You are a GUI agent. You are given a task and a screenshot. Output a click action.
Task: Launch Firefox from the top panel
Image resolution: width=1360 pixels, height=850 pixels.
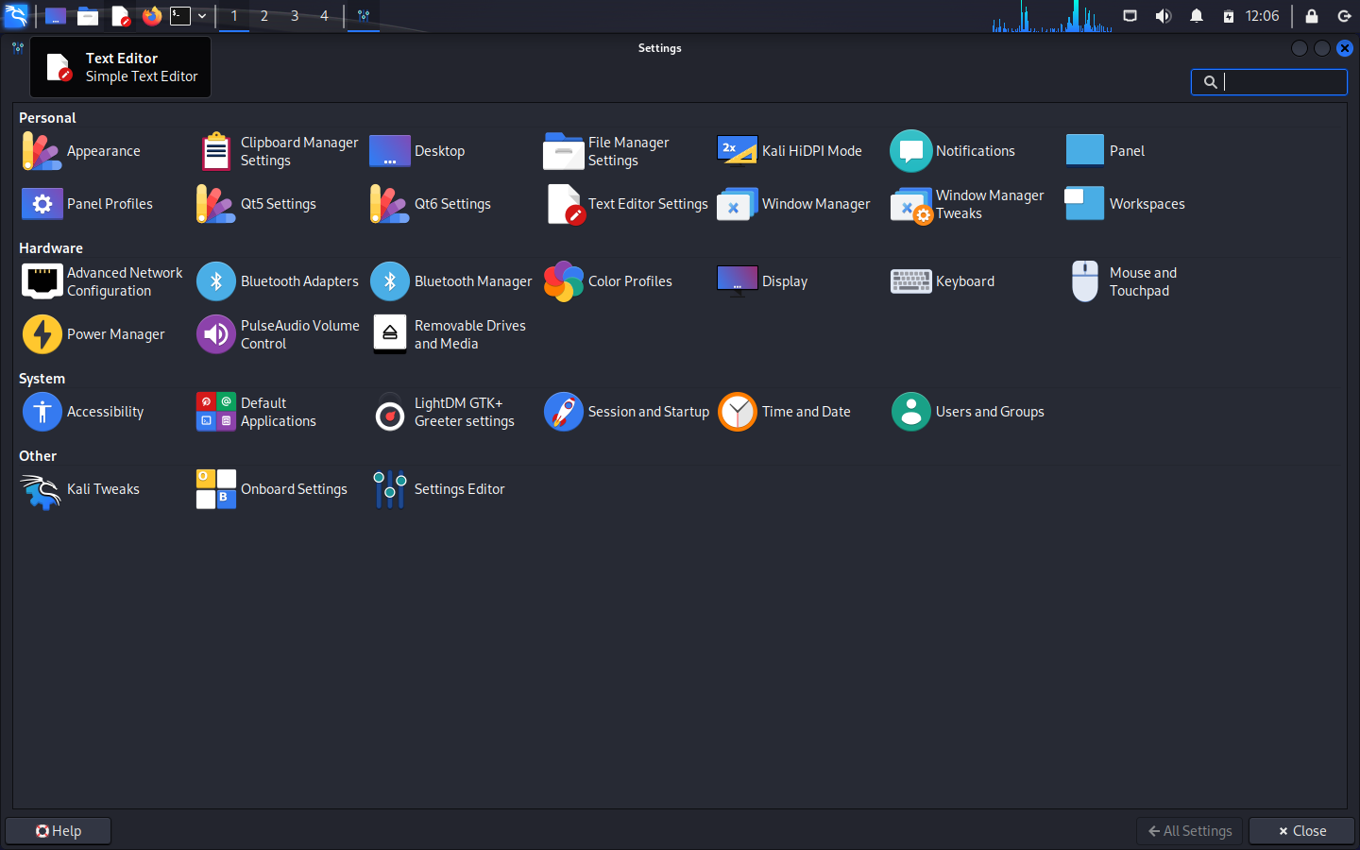151,16
